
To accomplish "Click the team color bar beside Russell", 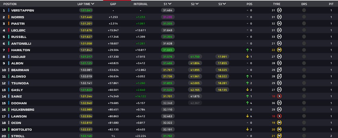I will [9, 37].
